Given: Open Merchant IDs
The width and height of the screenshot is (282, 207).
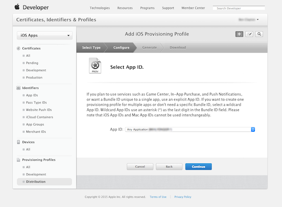Looking at the screenshot, I should pos(36,132).
